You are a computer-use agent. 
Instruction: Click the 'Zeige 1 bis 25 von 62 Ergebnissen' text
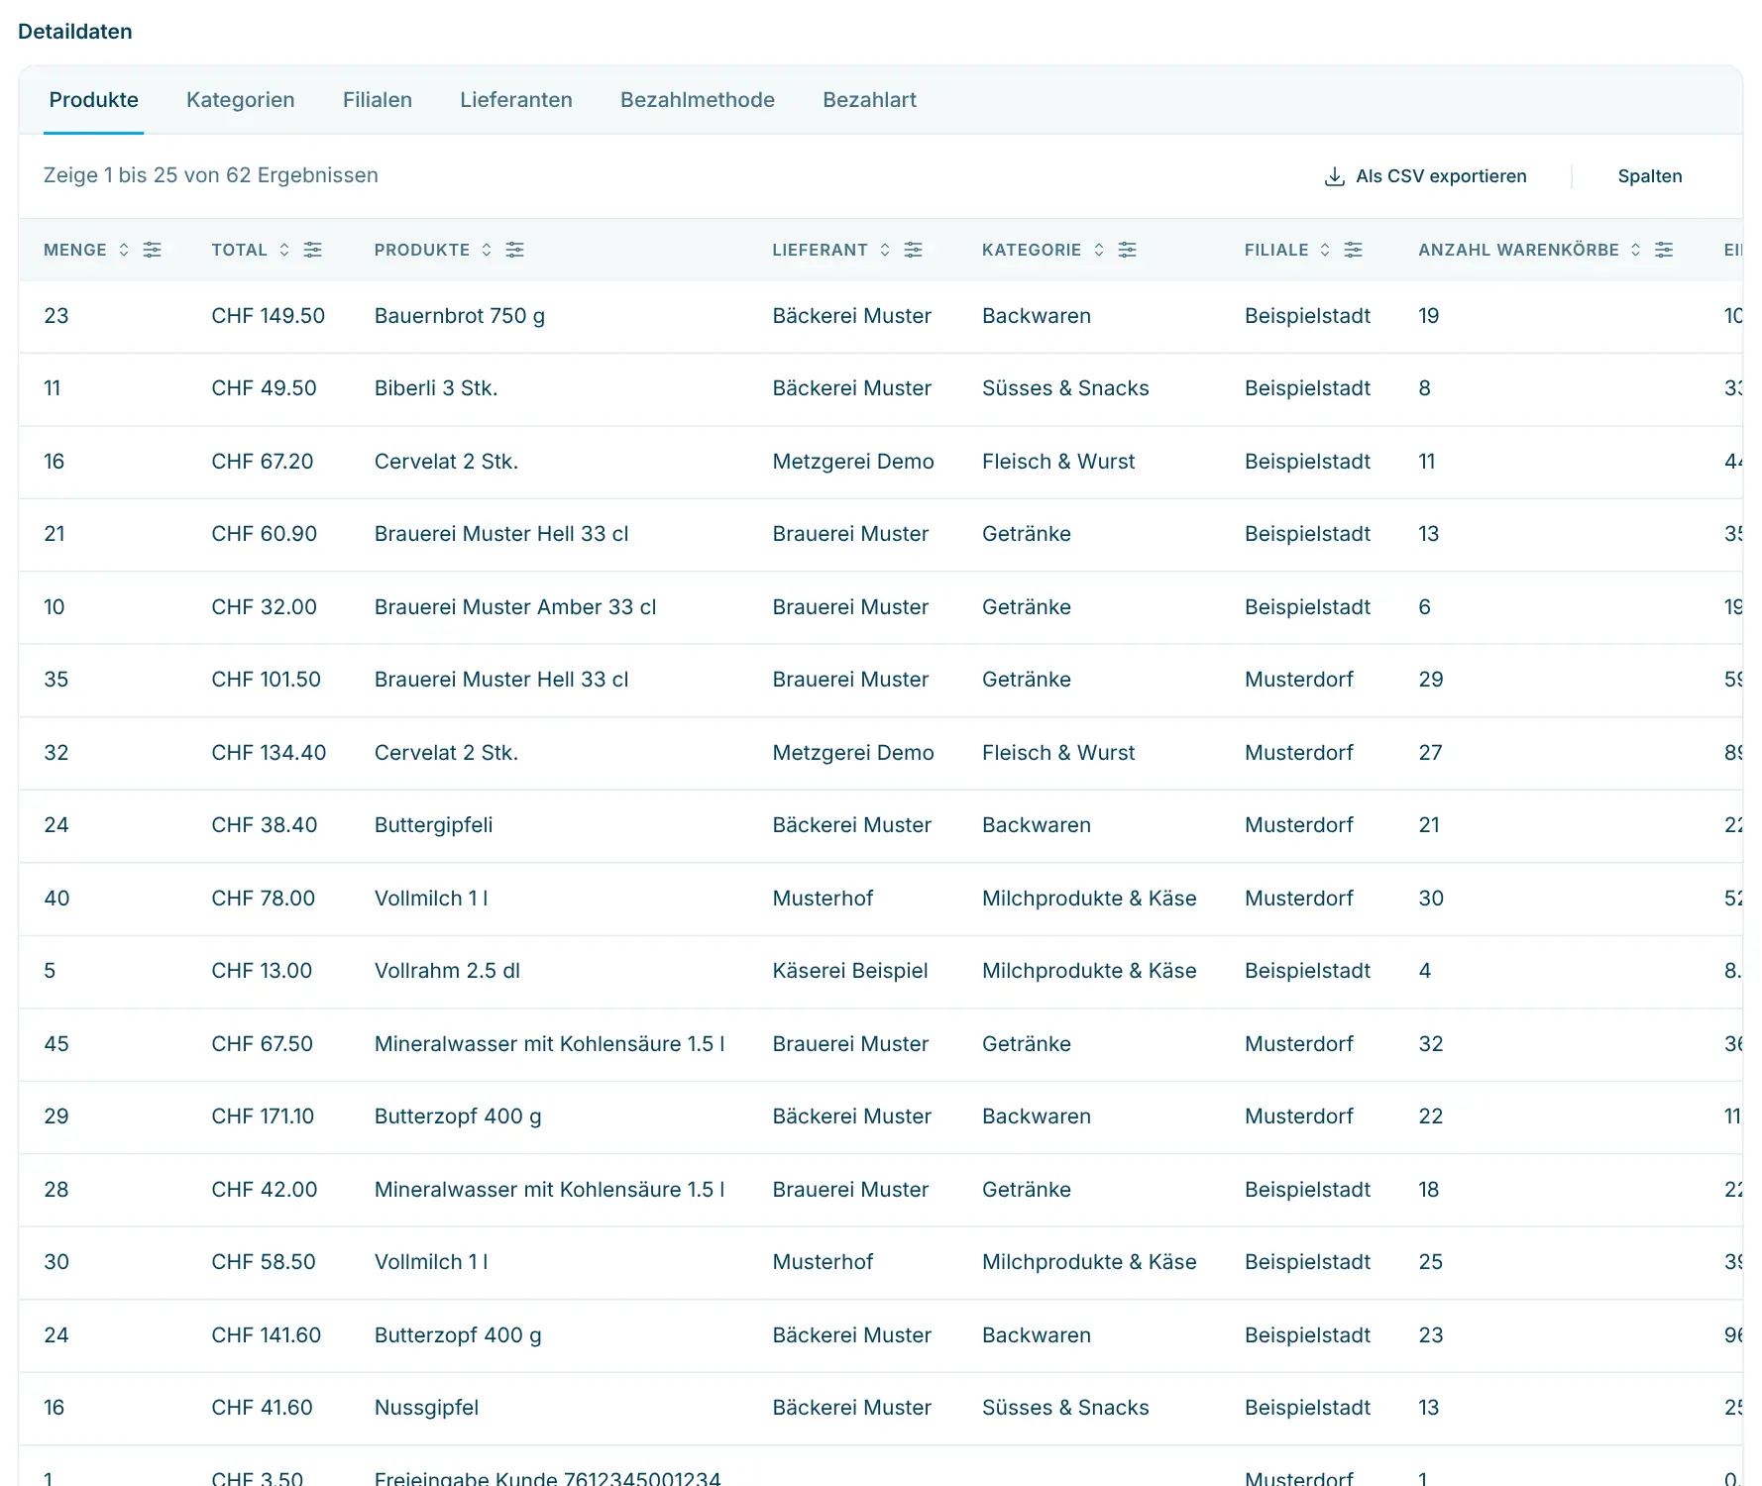pyautogui.click(x=211, y=175)
